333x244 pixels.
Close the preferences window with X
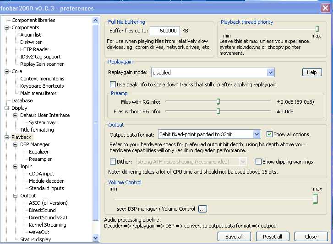point(325,8)
